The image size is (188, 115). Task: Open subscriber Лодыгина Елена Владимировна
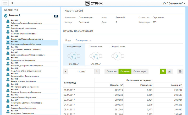click(26, 71)
